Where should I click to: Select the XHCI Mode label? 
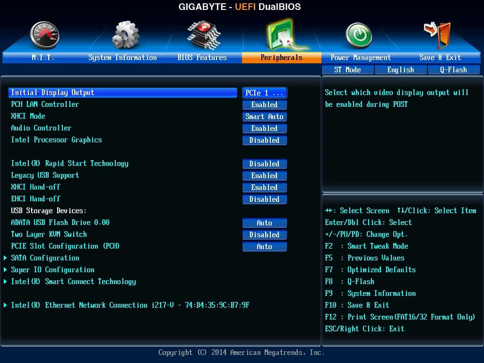point(28,116)
